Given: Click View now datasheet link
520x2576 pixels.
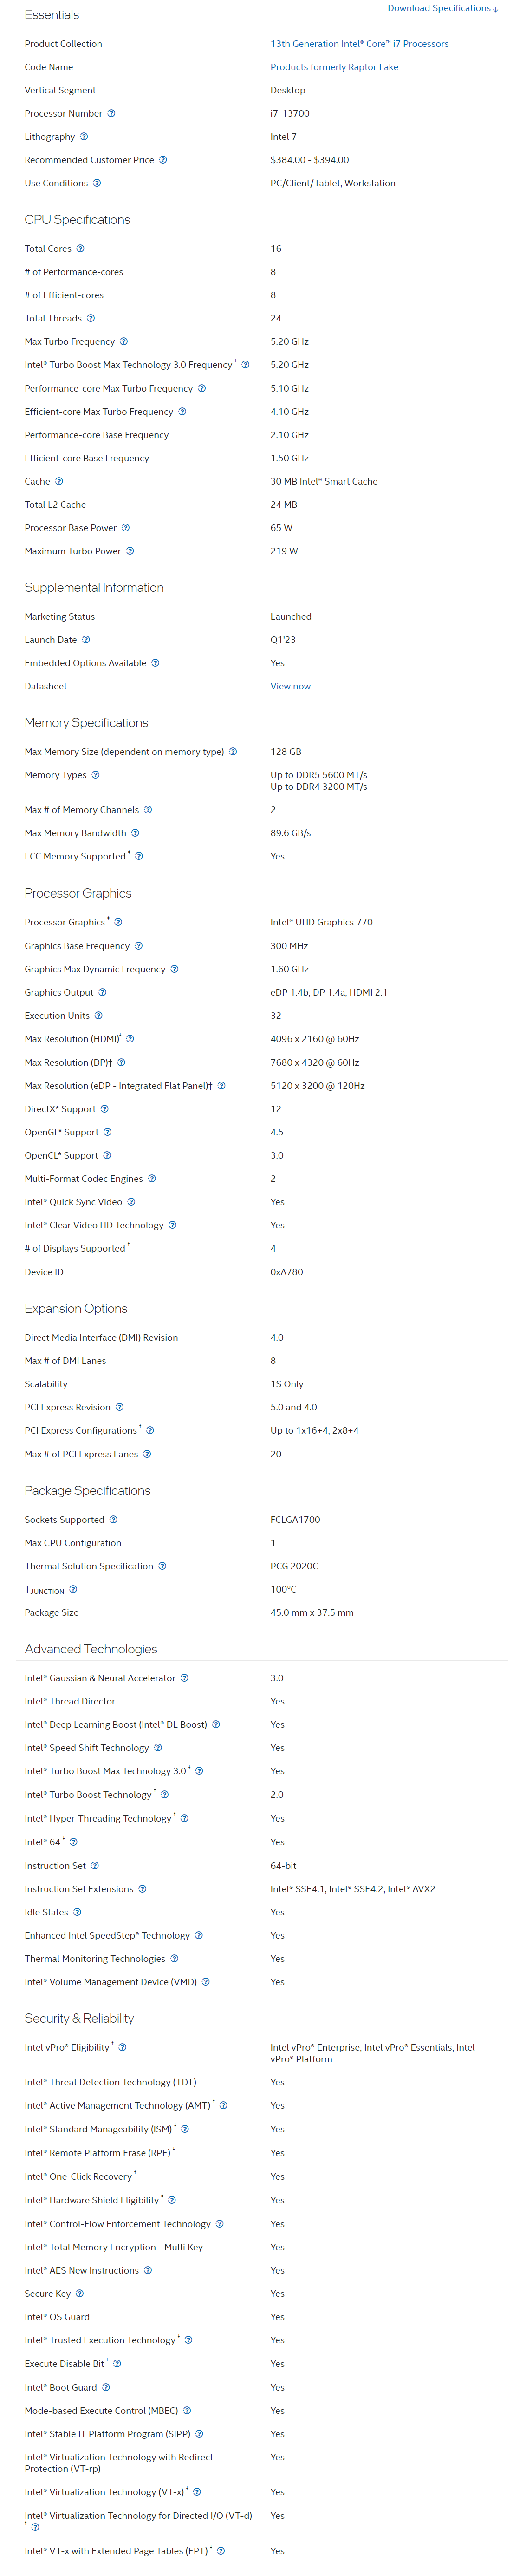Looking at the screenshot, I should pyautogui.click(x=290, y=687).
